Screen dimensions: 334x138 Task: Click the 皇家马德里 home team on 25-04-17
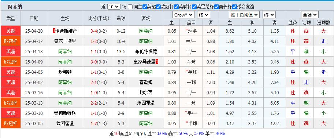[65, 41]
